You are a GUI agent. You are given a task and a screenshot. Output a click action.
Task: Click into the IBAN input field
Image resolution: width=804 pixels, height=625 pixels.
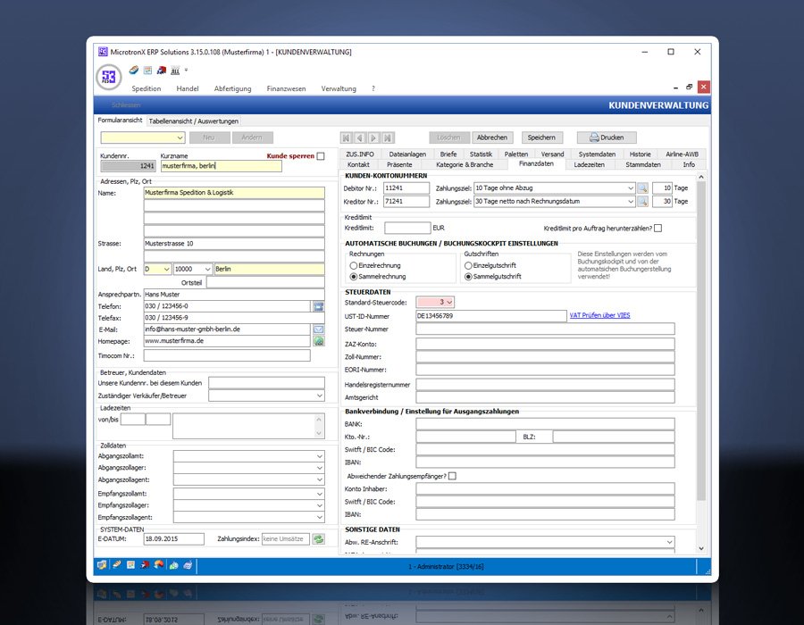(x=545, y=462)
